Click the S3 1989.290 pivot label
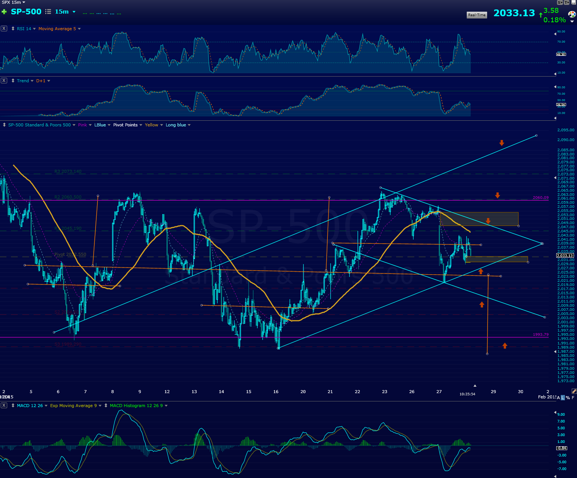 tap(68, 344)
